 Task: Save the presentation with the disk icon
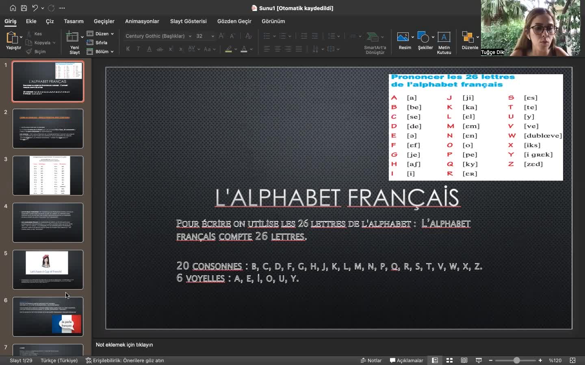coord(24,8)
